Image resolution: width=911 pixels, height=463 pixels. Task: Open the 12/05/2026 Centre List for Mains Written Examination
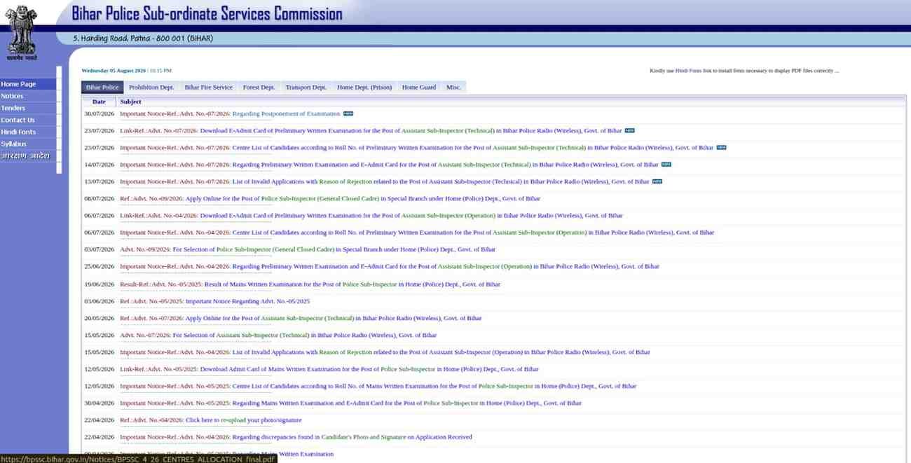(x=378, y=386)
